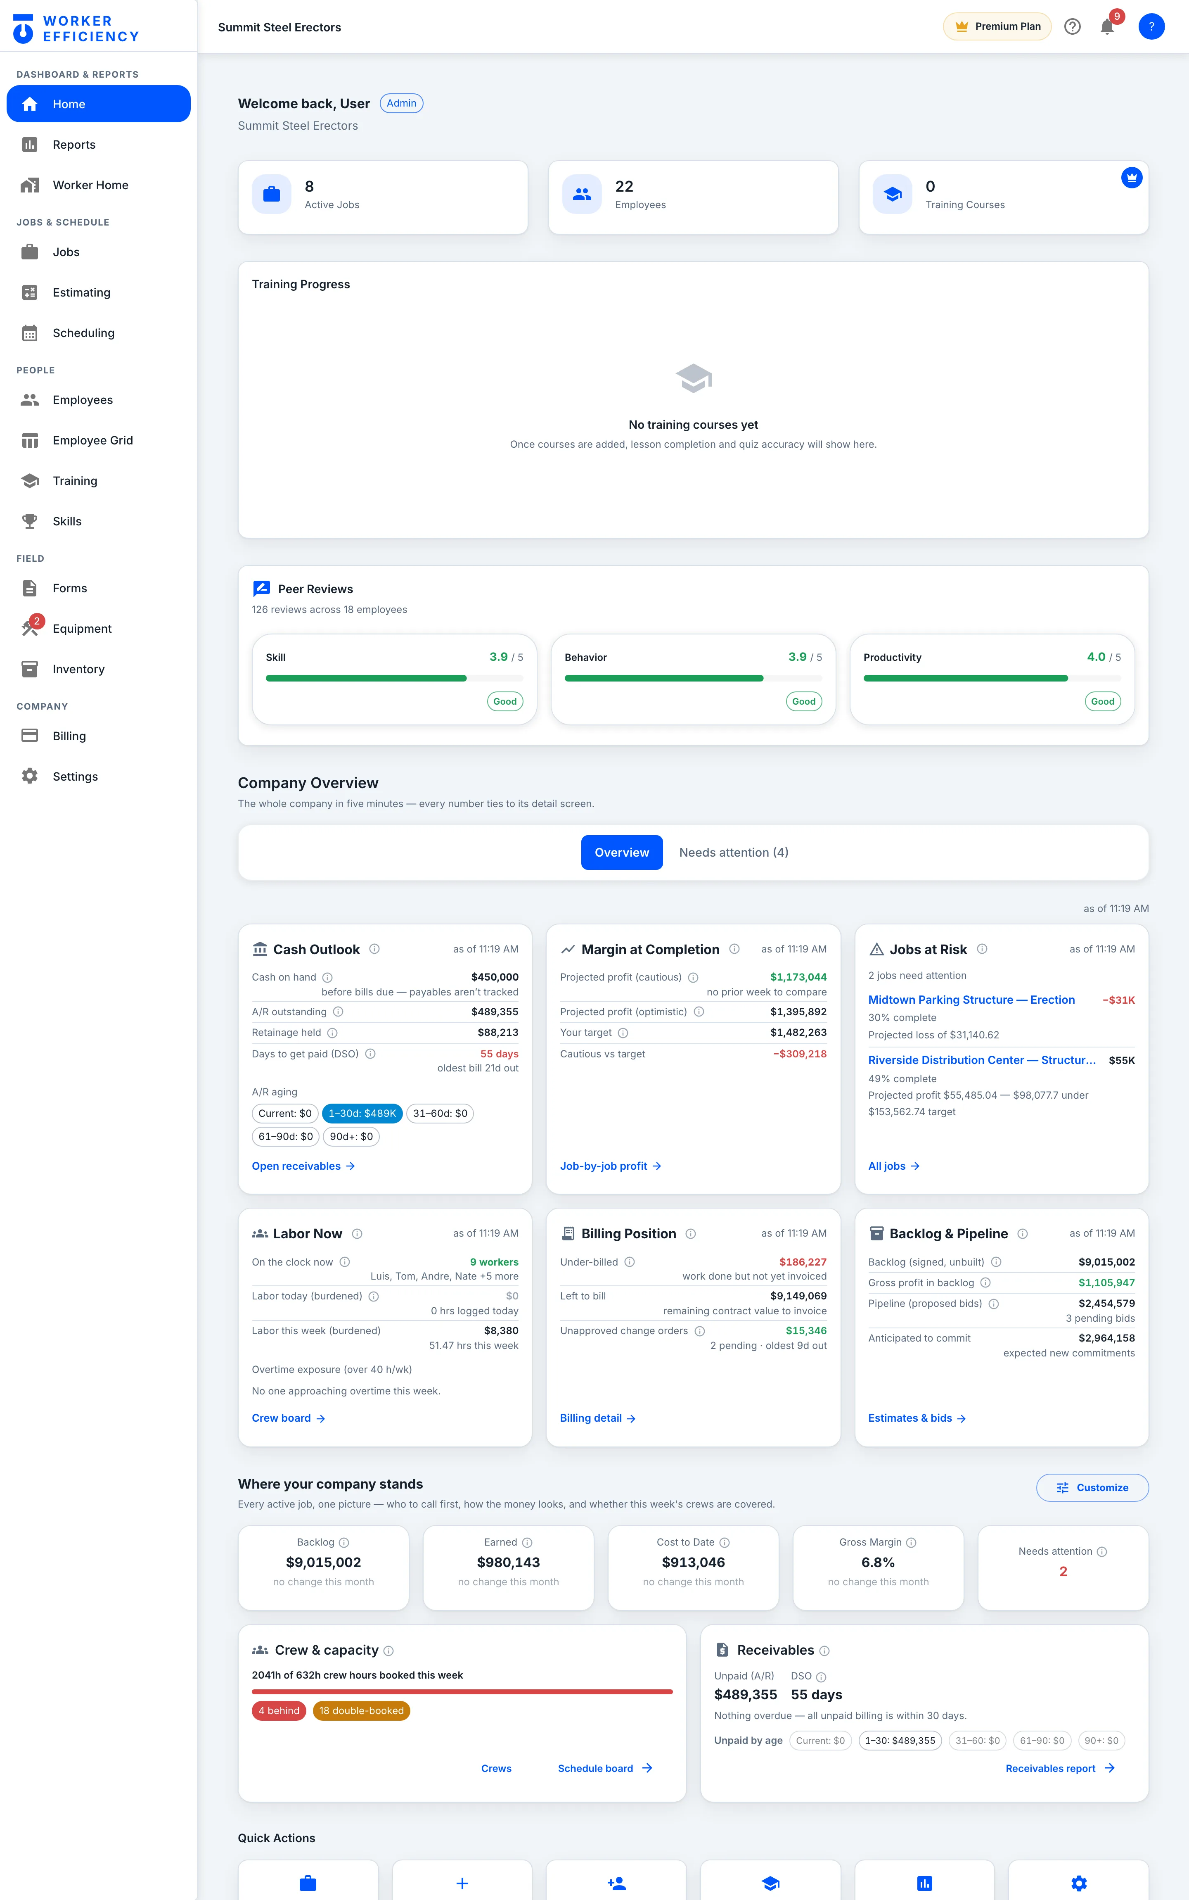
Task: Open the blue user avatar menu
Action: click(x=1151, y=27)
